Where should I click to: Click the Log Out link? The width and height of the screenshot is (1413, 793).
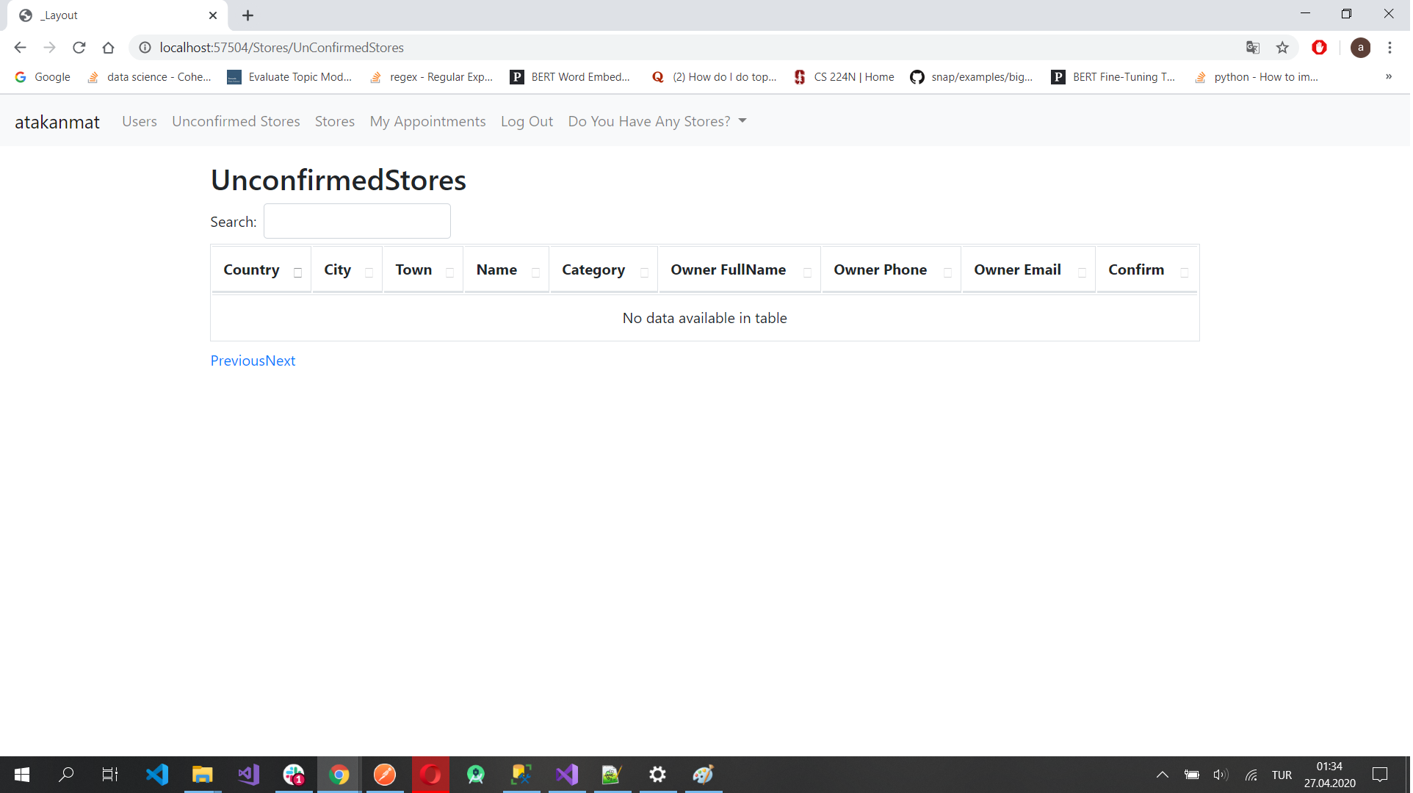(x=527, y=122)
